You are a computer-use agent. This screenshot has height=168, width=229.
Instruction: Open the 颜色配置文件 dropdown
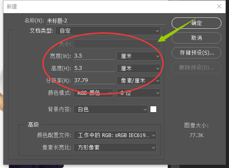coord(115,135)
